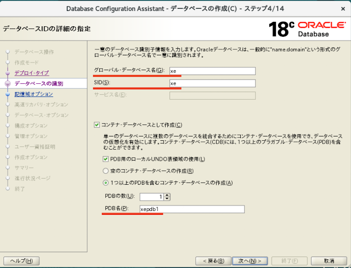The width and height of the screenshot is (351, 268).
Task: Click the 次へ button
Action: pos(250,261)
